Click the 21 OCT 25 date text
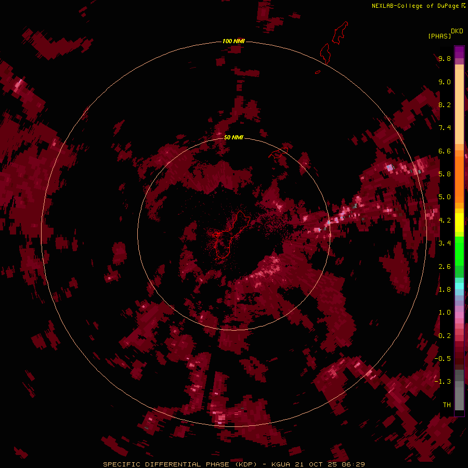Image resolution: width=468 pixels, height=468 pixels. coord(316,464)
